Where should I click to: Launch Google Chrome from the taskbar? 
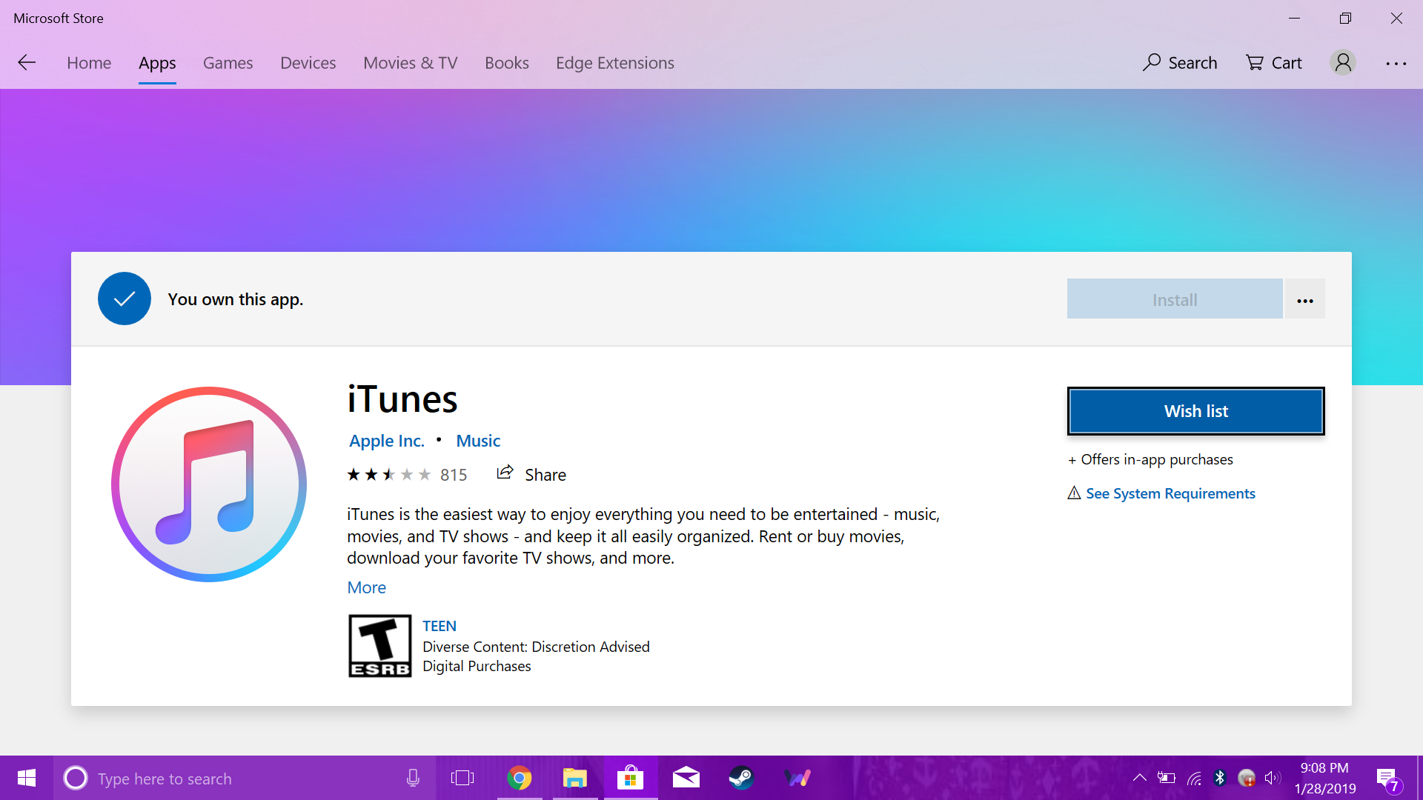(x=520, y=778)
